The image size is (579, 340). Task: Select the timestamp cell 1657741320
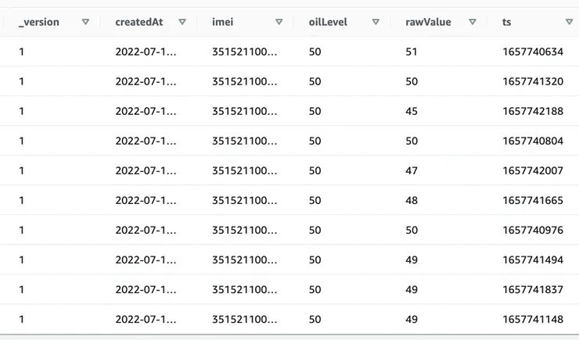[533, 81]
